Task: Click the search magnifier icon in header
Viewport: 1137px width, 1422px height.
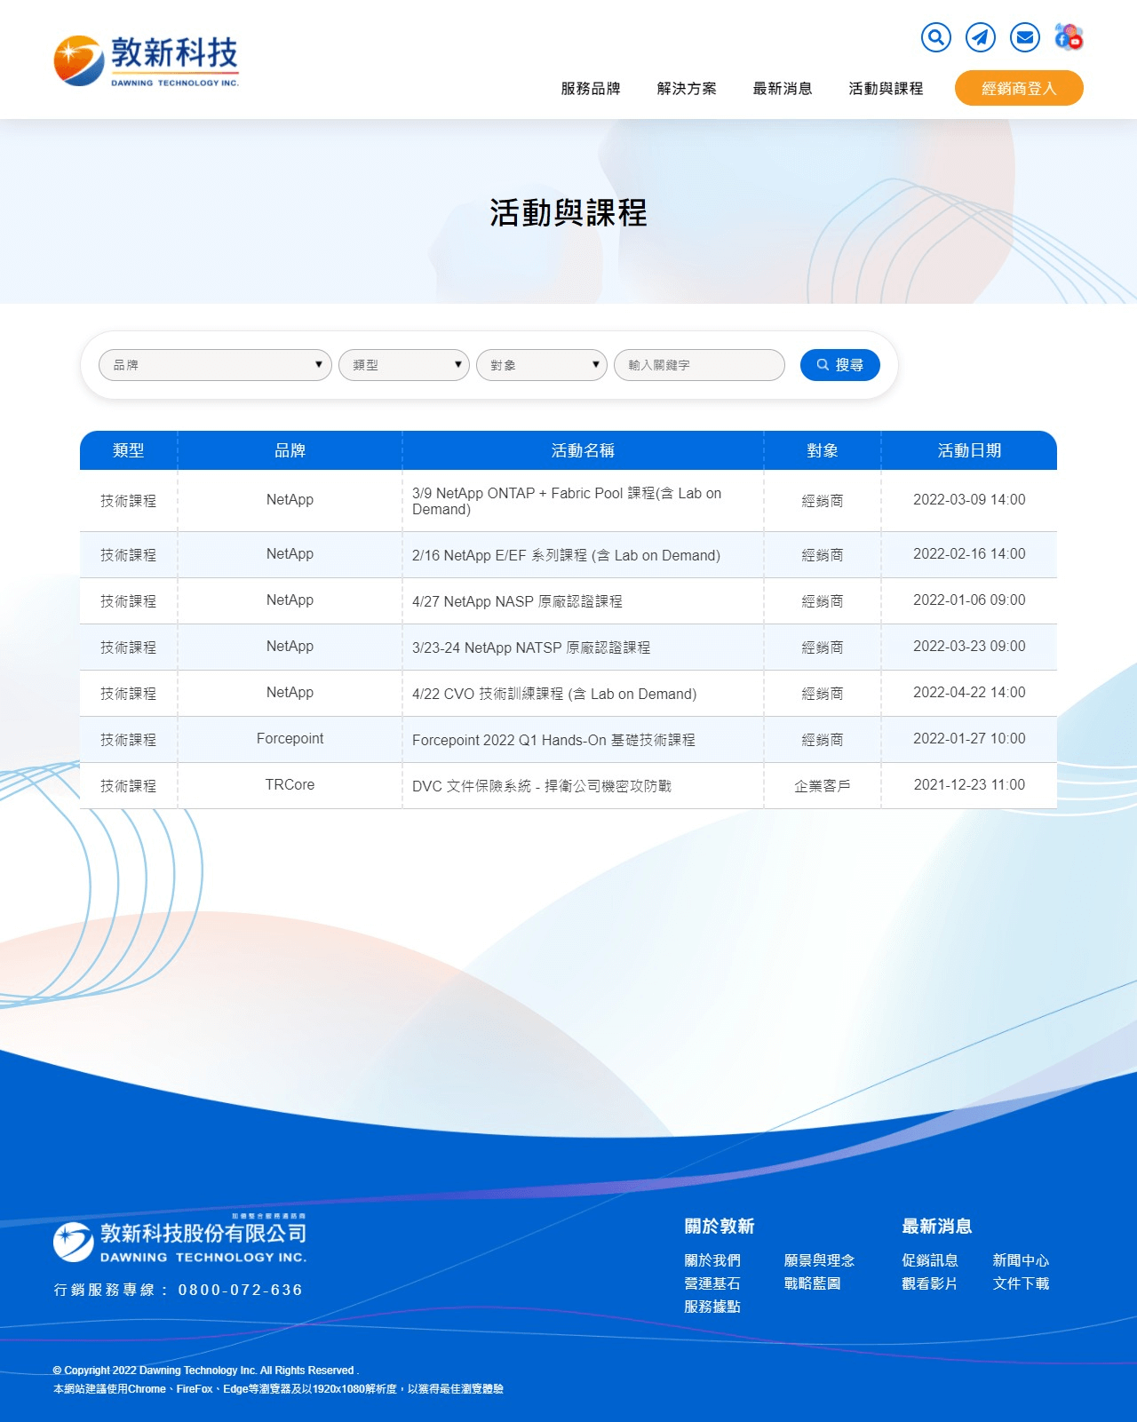Action: coord(935,37)
